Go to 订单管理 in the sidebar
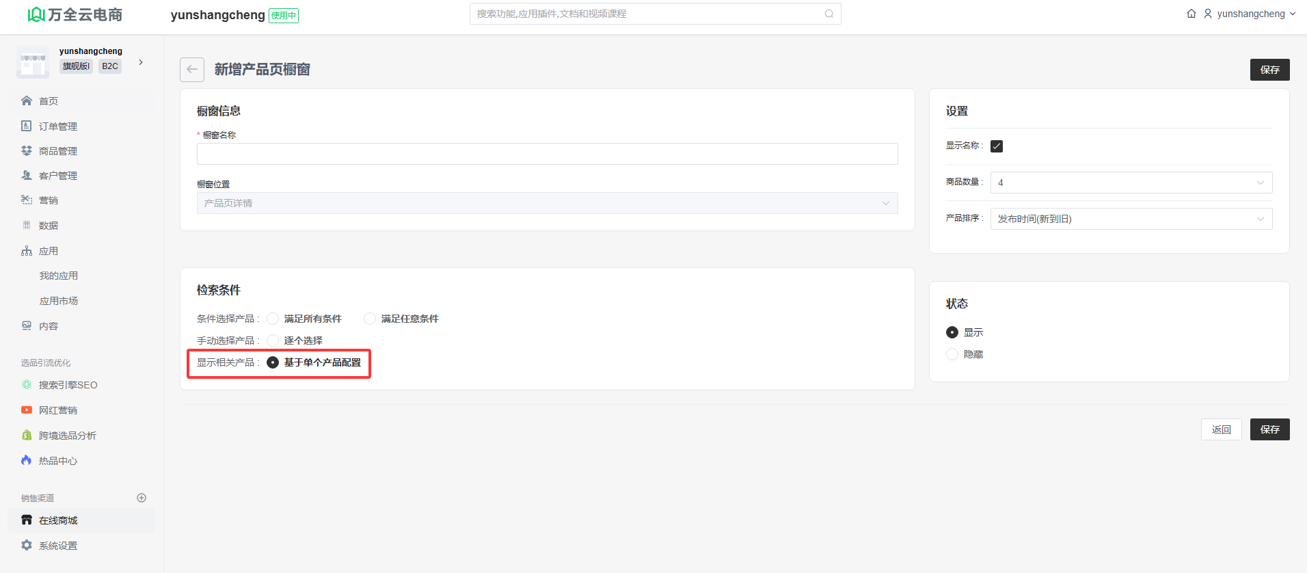This screenshot has width=1307, height=573. (x=58, y=126)
